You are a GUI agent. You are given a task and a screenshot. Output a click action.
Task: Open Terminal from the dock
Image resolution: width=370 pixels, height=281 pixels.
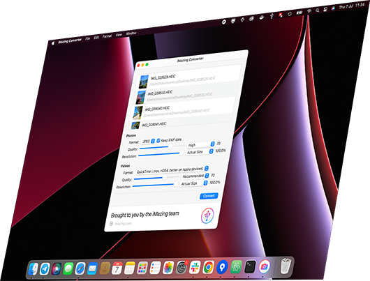point(250,266)
